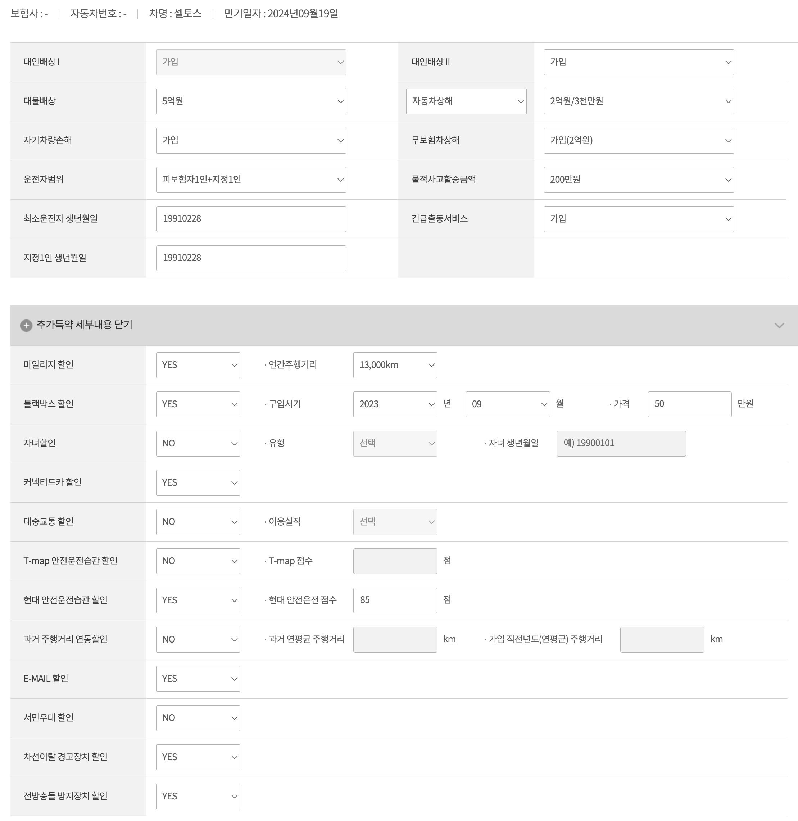Change the Hyundai safe driving score 85
The image size is (798, 821).
pyautogui.click(x=394, y=600)
